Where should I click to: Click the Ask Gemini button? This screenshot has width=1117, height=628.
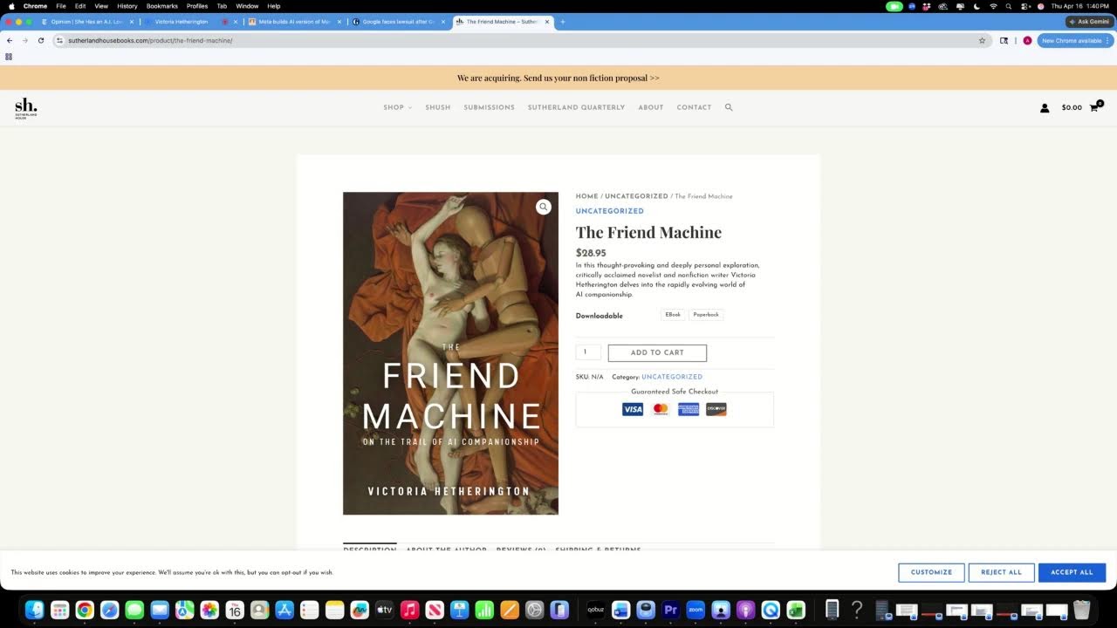point(1089,22)
